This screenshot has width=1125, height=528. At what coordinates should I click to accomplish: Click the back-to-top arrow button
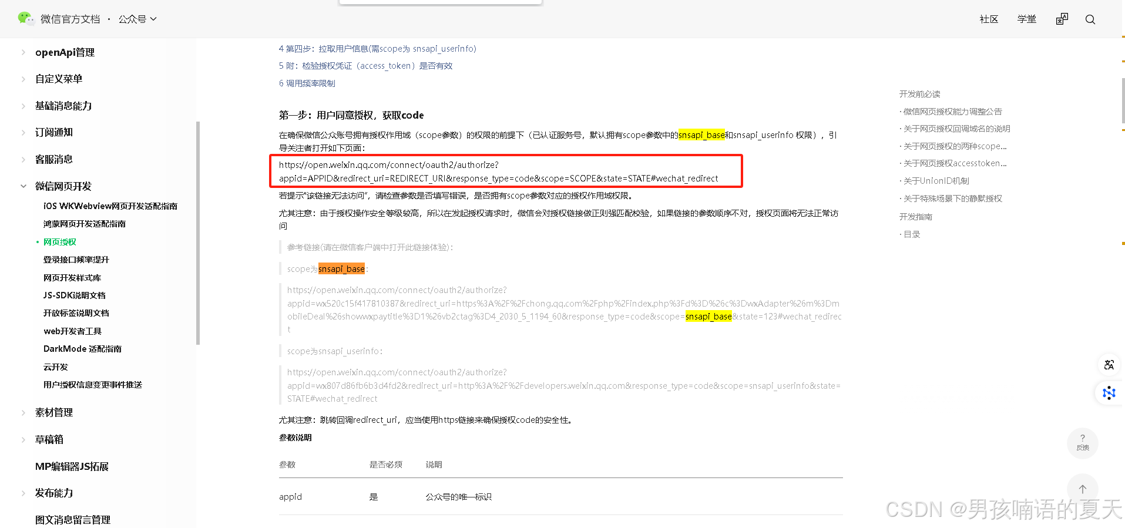[x=1083, y=489]
